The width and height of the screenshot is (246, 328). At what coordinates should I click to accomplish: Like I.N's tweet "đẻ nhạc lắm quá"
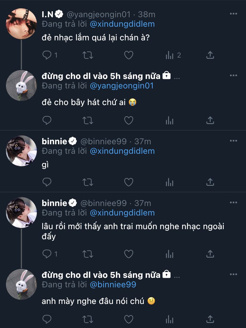[128, 55]
